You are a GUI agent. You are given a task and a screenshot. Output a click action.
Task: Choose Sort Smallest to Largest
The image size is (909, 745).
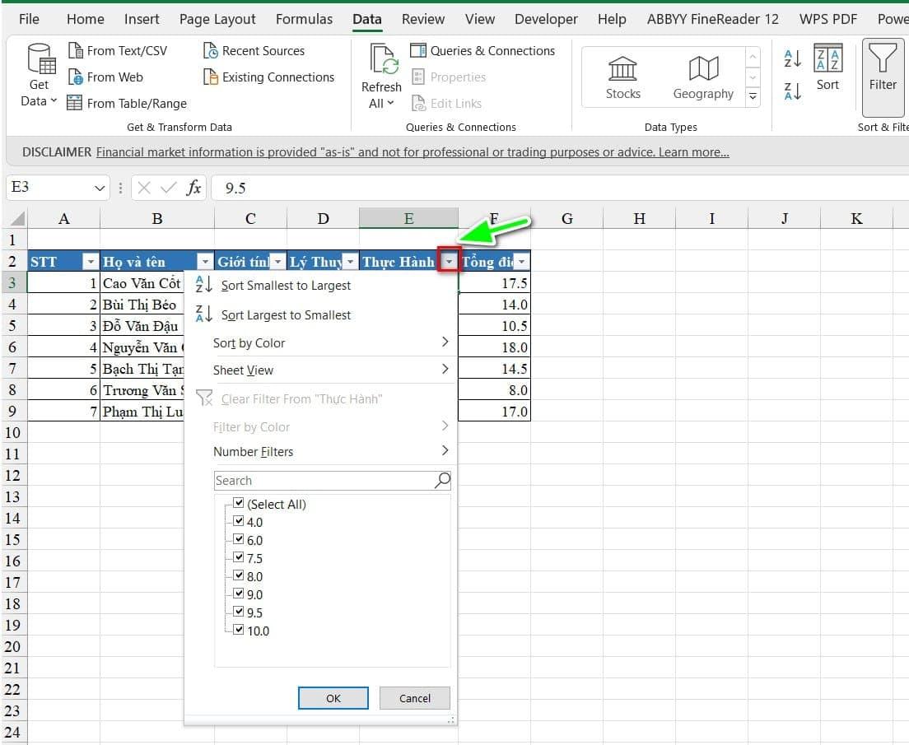point(286,286)
